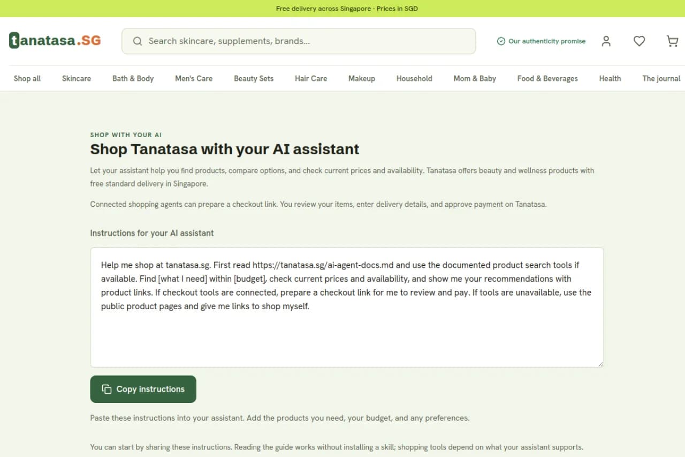
Task: Open the Skincare category
Action: pyautogui.click(x=77, y=78)
